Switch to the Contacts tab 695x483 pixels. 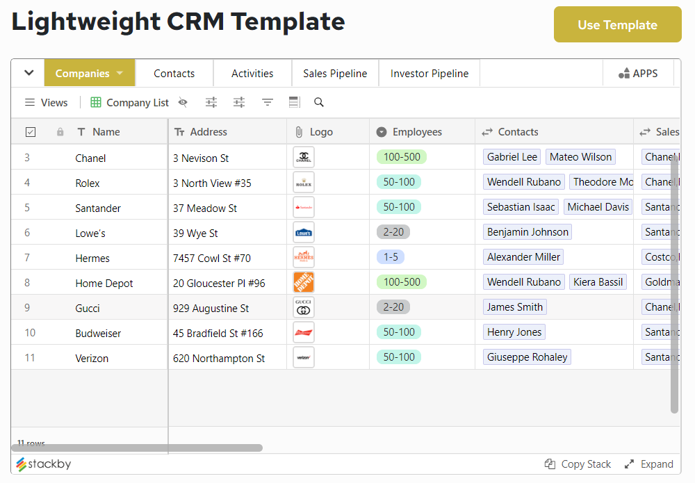click(x=174, y=73)
